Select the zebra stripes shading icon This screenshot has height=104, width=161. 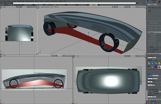click(x=152, y=67)
